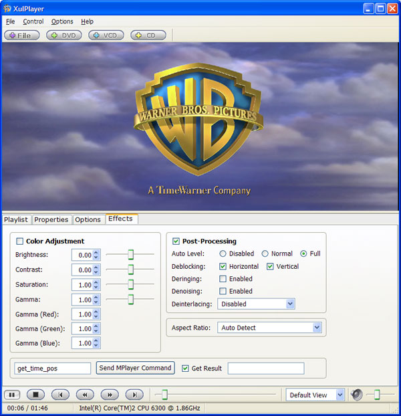This screenshot has height=416, width=401.
Task: Open the File menu
Action: click(10, 21)
